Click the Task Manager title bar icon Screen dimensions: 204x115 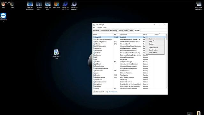coord(94,25)
